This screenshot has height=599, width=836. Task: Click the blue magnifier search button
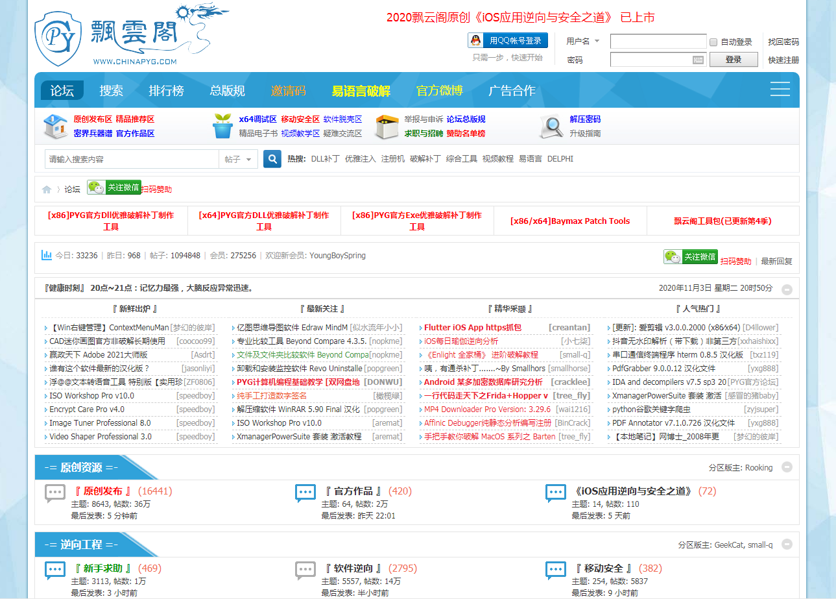272,159
